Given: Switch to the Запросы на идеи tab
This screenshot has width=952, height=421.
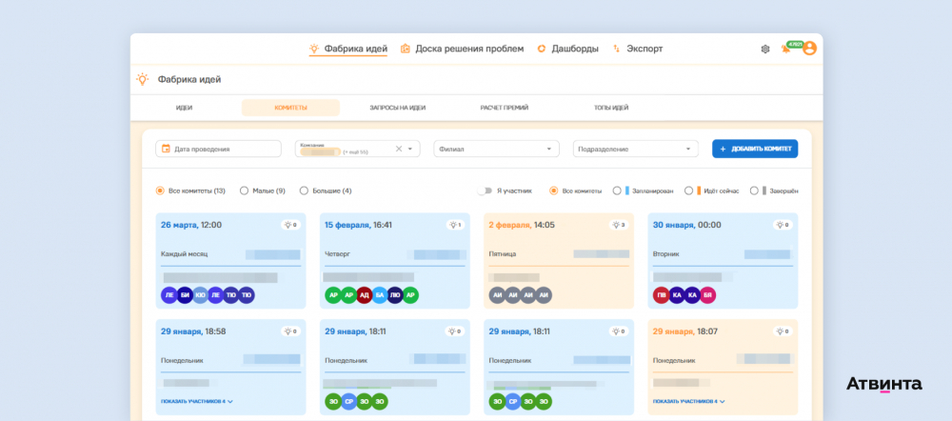Looking at the screenshot, I should [x=398, y=108].
